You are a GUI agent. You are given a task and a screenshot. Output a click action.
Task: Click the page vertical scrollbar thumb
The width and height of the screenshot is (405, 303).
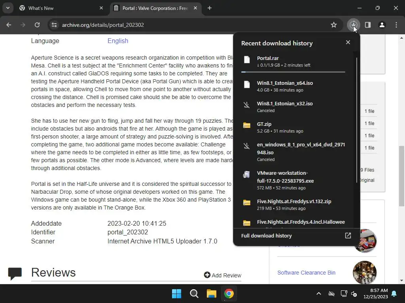coord(401,176)
